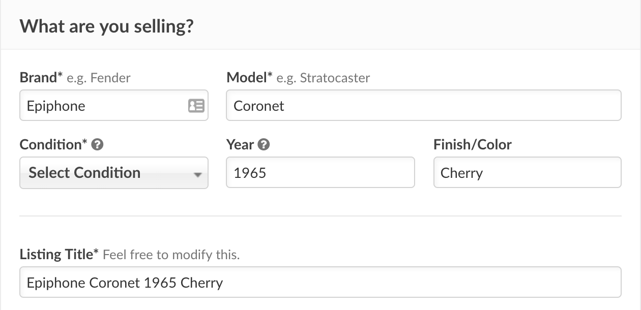Click the help icon beside Condition
This screenshot has width=641, height=310.
coord(98,145)
